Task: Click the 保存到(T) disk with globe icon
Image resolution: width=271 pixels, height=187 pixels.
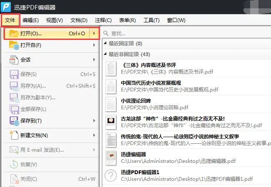Action: (14, 121)
